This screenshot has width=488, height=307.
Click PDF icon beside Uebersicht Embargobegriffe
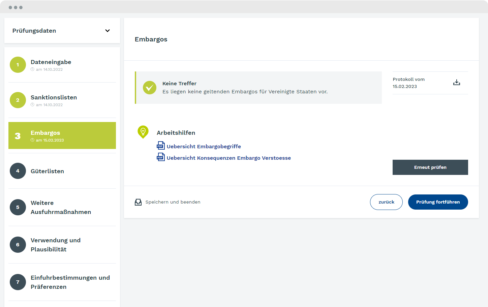click(x=161, y=146)
